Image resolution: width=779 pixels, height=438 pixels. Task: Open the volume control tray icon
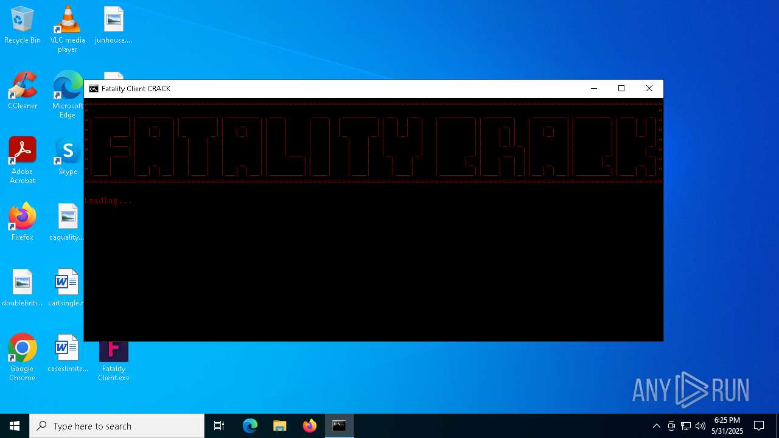click(x=700, y=426)
